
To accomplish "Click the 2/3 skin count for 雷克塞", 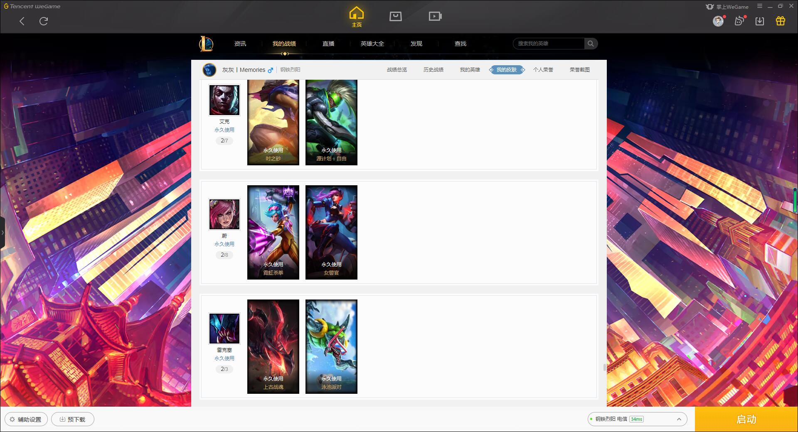I will (x=224, y=369).
